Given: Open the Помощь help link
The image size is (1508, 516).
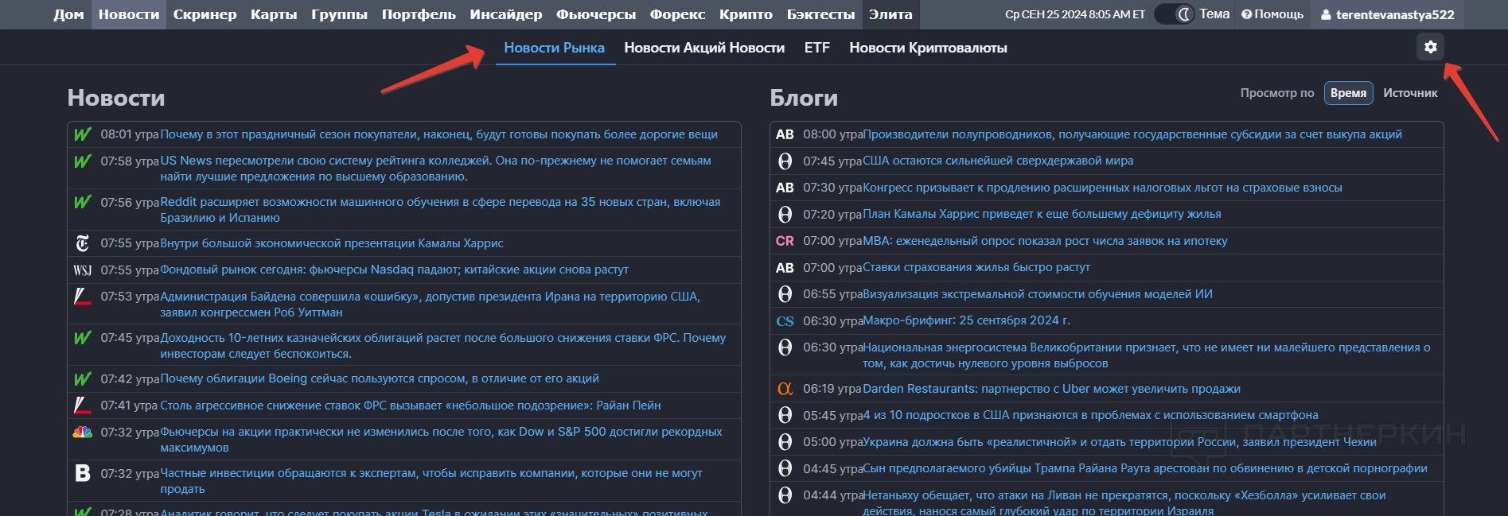Looking at the screenshot, I should (x=1272, y=14).
